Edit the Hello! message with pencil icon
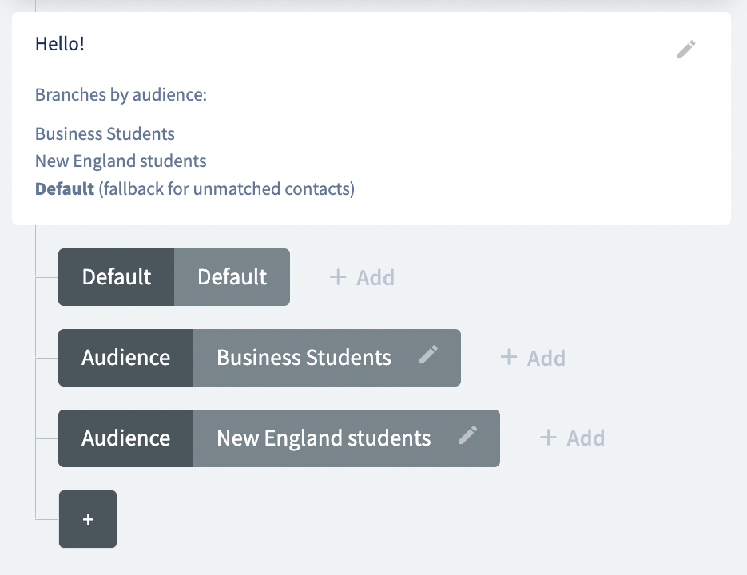This screenshot has height=575, width=747. click(686, 49)
